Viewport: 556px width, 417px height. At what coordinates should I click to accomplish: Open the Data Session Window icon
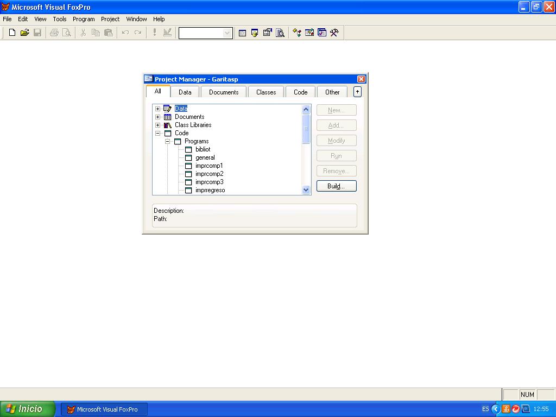[x=255, y=33]
